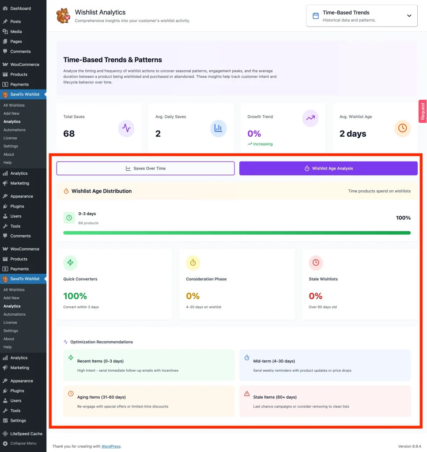Viewport: 427px width, 452px height.
Task: Click the Avg. Wishlist Age clock icon
Action: (402, 128)
